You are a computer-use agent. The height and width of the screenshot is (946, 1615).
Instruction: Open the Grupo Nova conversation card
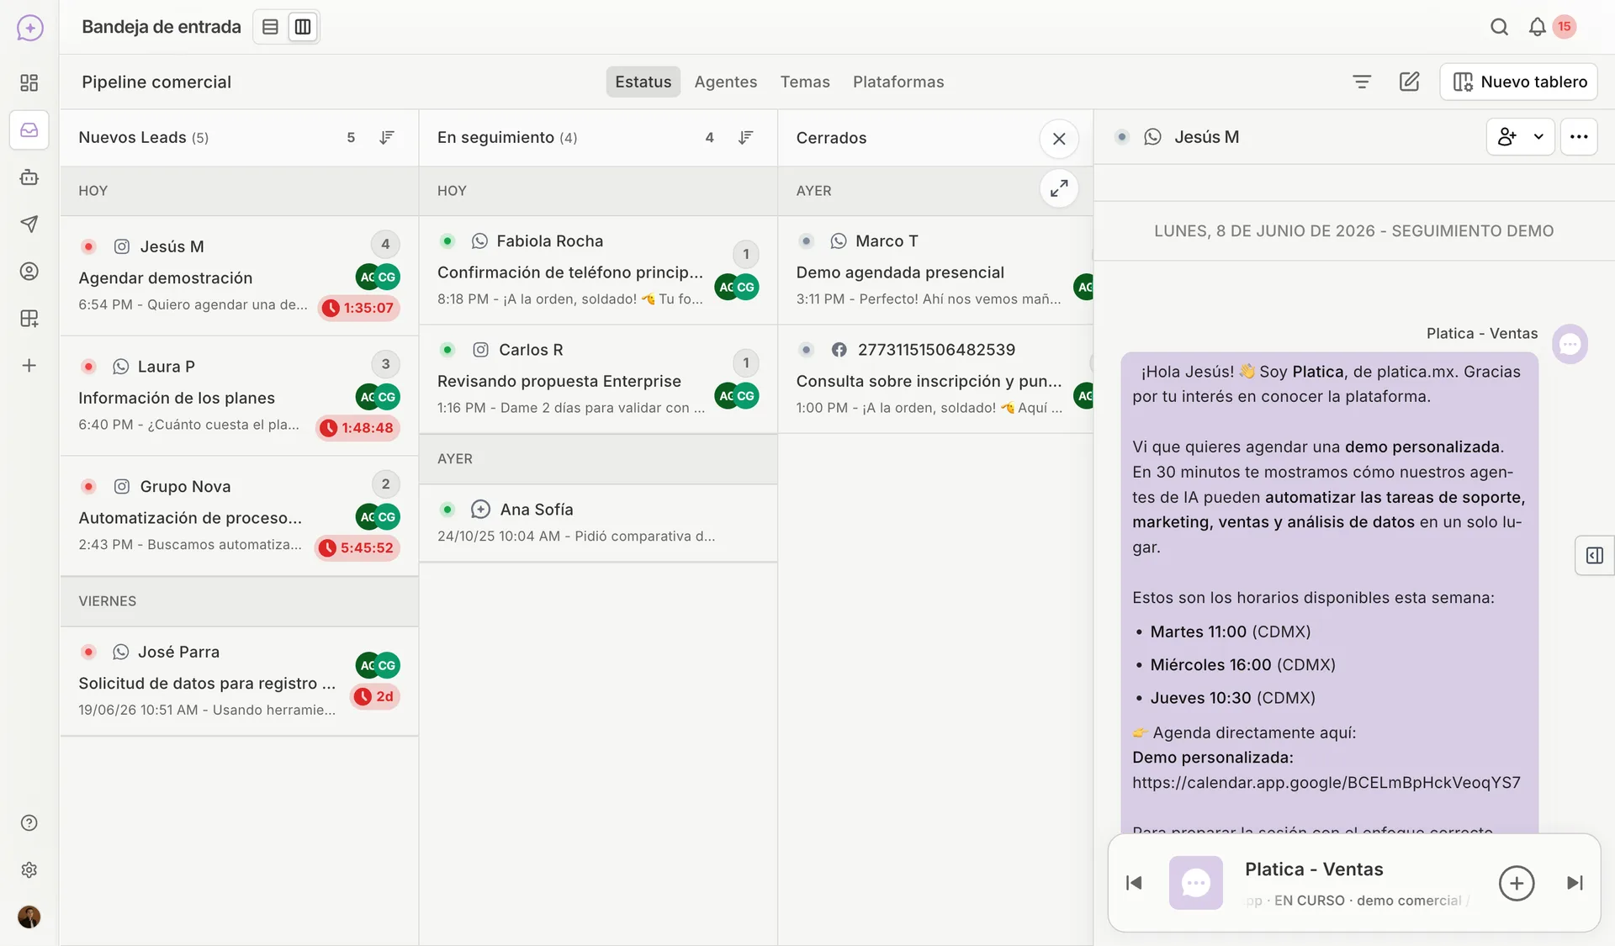pos(239,516)
